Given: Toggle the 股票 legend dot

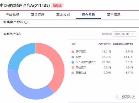Looking at the screenshot, I should click(73, 57).
